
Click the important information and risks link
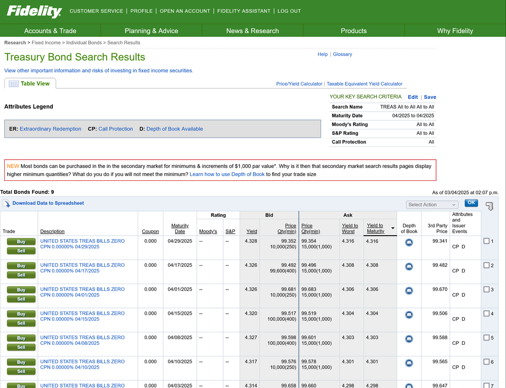pos(99,71)
